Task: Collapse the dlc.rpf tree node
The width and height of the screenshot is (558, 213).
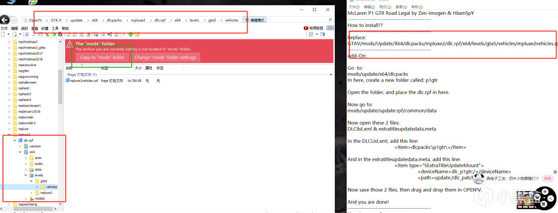Action: (x=15, y=140)
